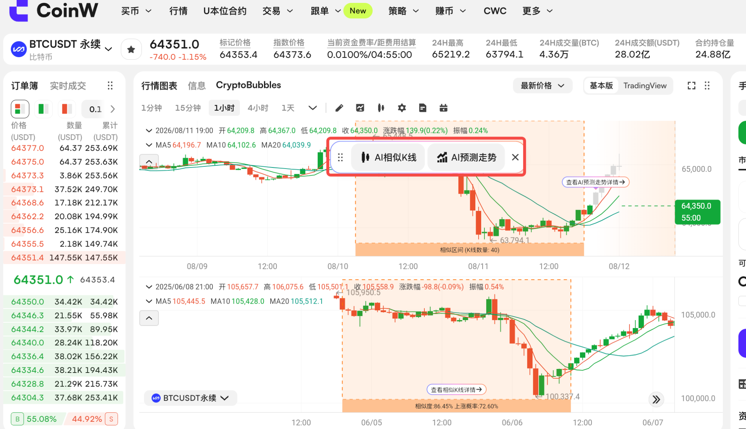Show bids-only green order book view
This screenshot has height=429, width=746.
click(x=43, y=109)
